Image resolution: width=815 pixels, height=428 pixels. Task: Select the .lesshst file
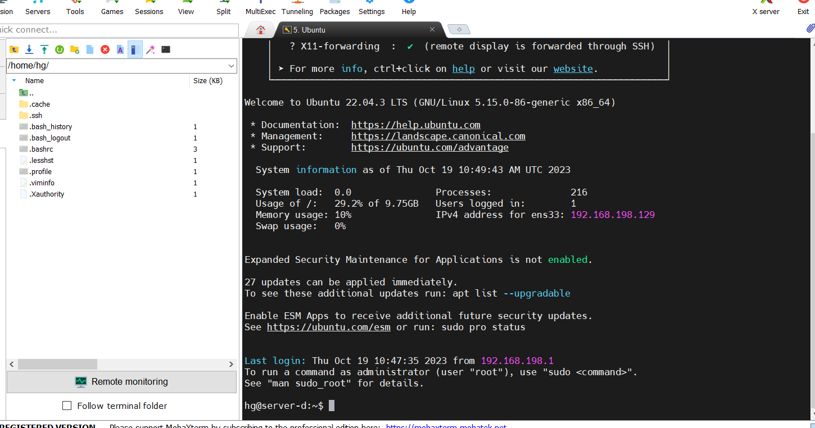(36, 160)
